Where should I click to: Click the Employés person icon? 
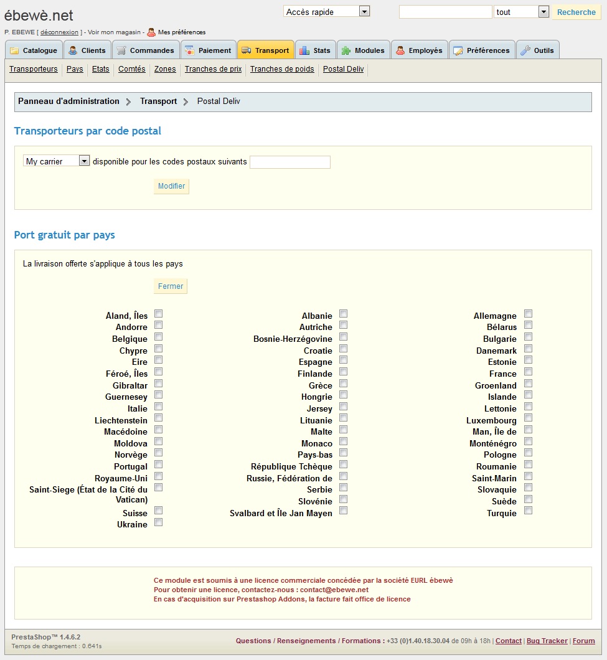click(400, 50)
